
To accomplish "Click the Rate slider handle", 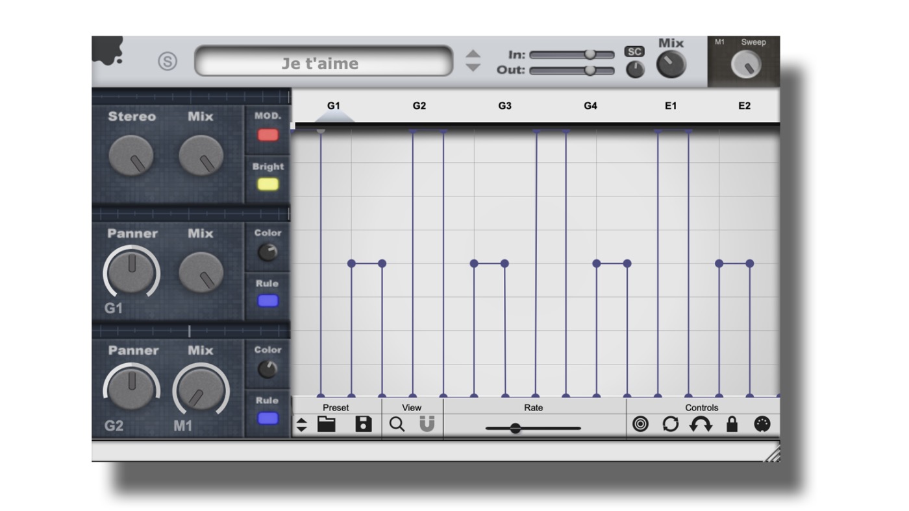I will click(x=515, y=428).
